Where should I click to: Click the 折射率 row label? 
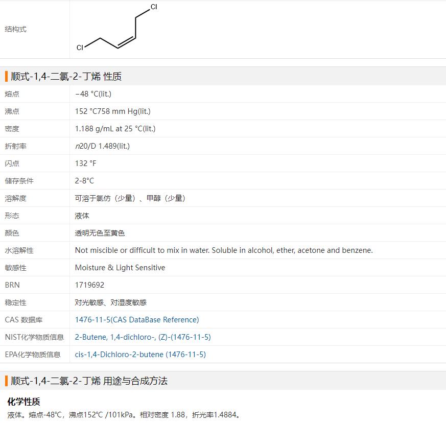[16, 146]
